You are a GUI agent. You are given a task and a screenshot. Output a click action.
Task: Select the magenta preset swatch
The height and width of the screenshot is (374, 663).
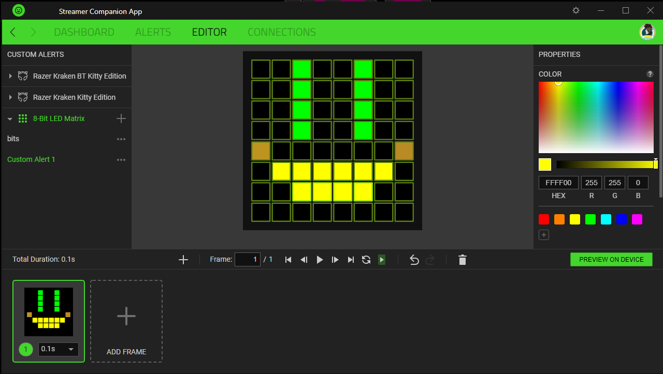coord(637,219)
